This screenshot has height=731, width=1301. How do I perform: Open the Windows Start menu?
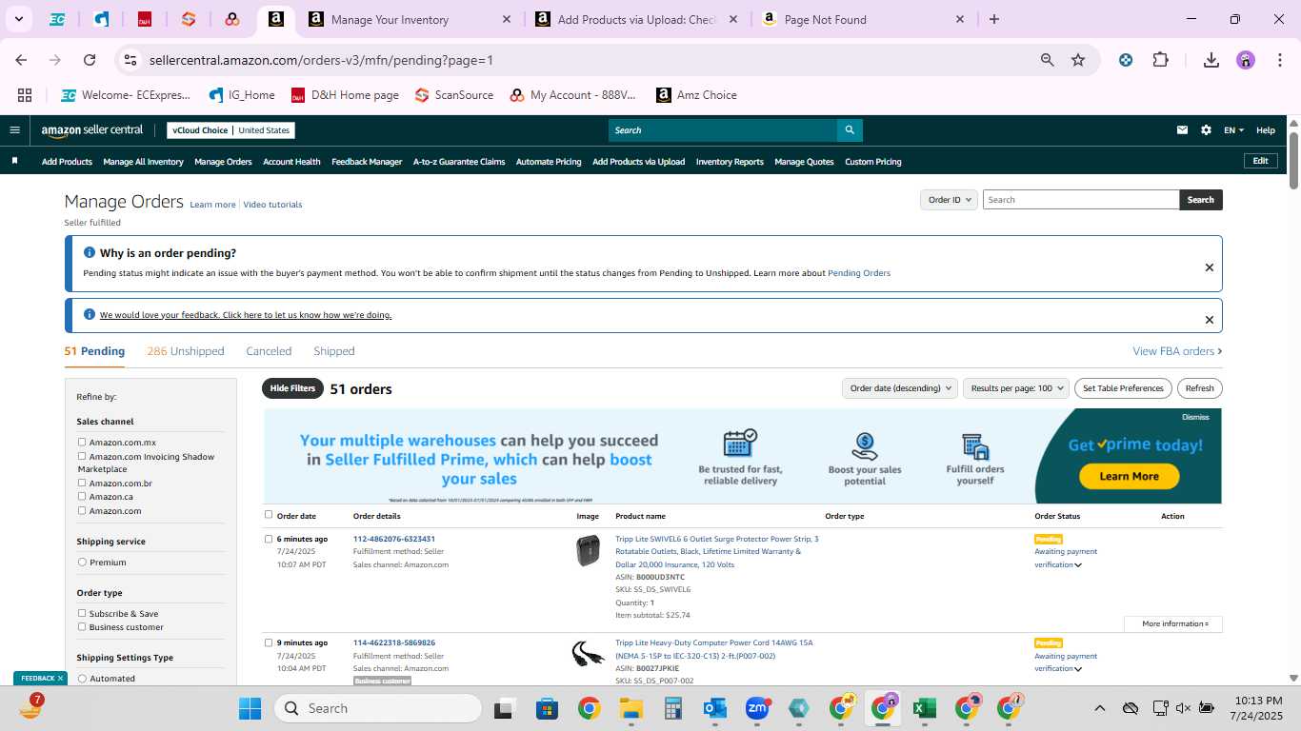click(250, 708)
